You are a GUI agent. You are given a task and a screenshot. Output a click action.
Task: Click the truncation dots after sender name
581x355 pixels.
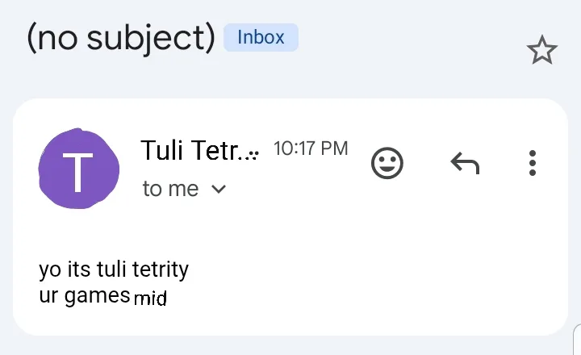pyautogui.click(x=252, y=155)
